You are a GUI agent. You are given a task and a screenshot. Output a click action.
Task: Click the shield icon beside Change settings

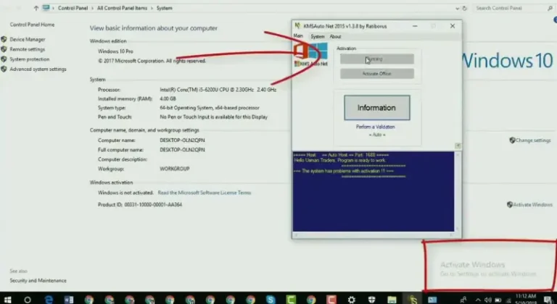click(x=512, y=140)
